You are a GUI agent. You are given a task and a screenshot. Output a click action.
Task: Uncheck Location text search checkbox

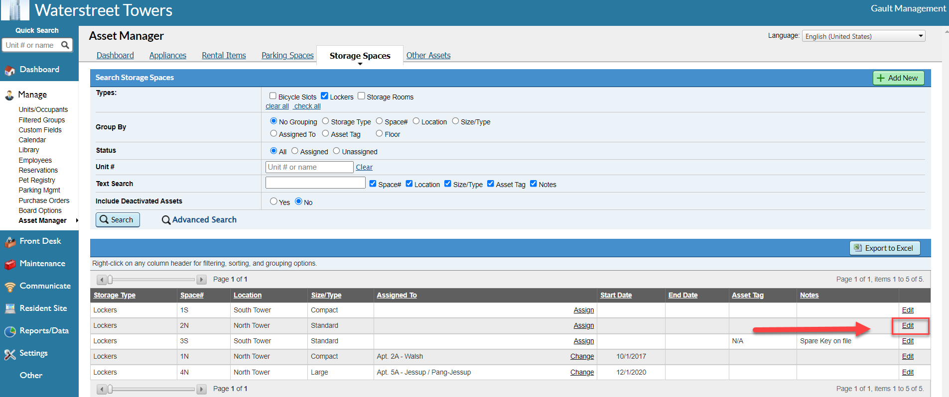(409, 184)
